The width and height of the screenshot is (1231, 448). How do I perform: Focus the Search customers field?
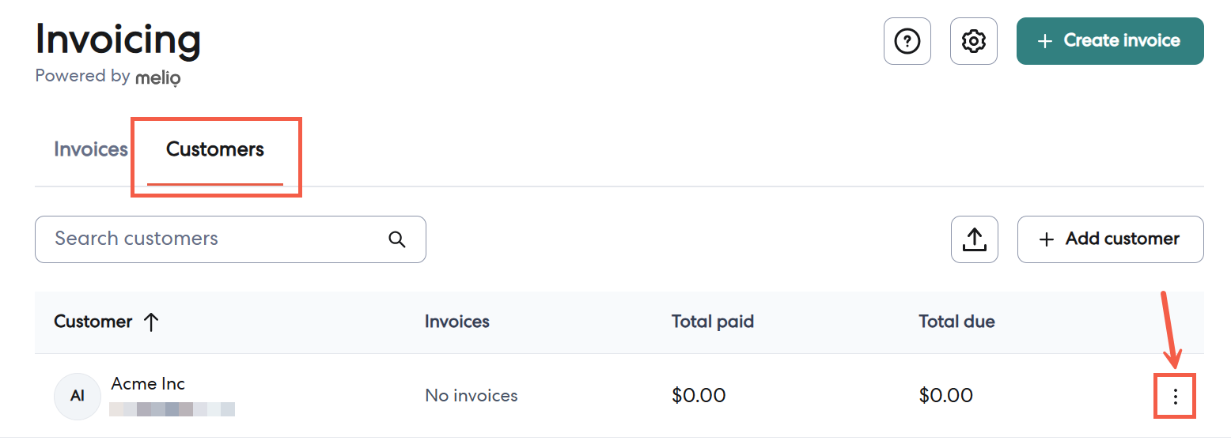pyautogui.click(x=214, y=239)
